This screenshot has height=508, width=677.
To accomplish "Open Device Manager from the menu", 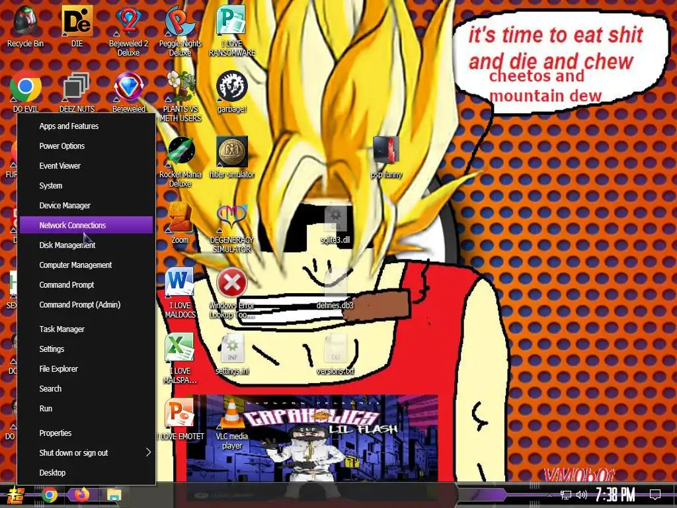I will [87, 206].
